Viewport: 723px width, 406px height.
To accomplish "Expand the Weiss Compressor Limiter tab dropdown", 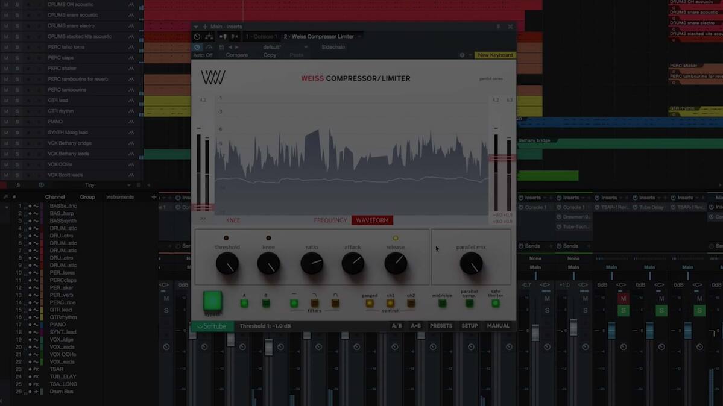I will 358,36.
